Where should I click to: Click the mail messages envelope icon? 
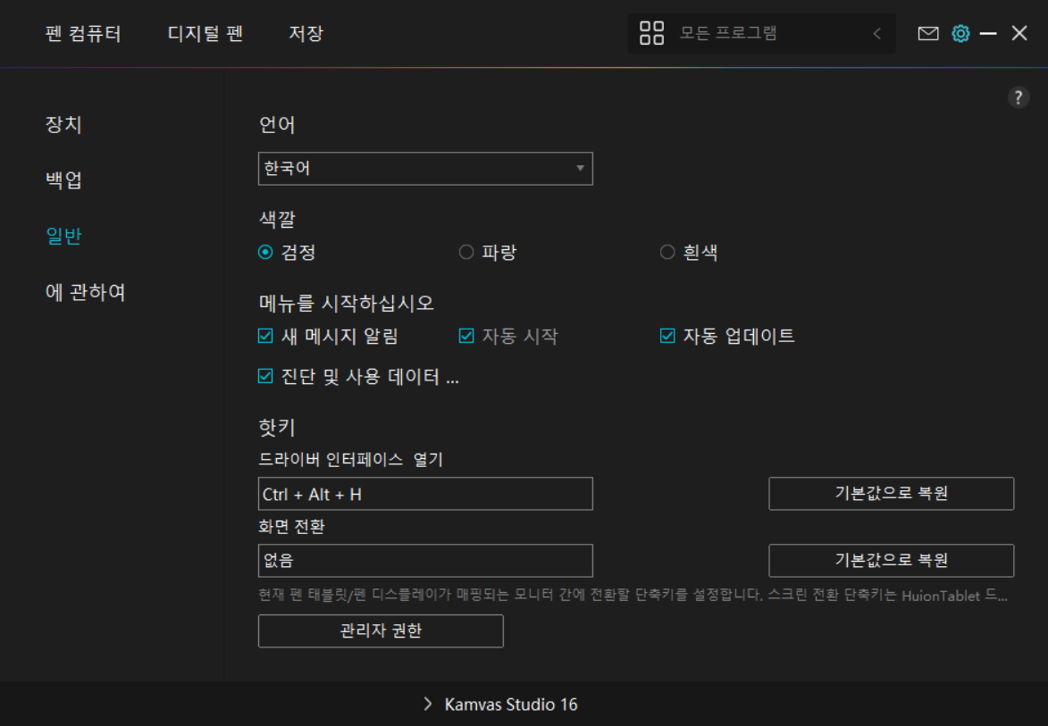click(x=928, y=34)
